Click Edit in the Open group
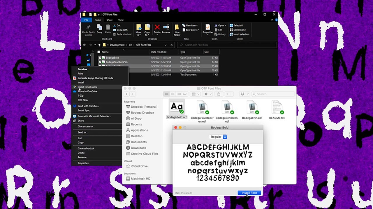373x209 pixels. (x=219, y=30)
